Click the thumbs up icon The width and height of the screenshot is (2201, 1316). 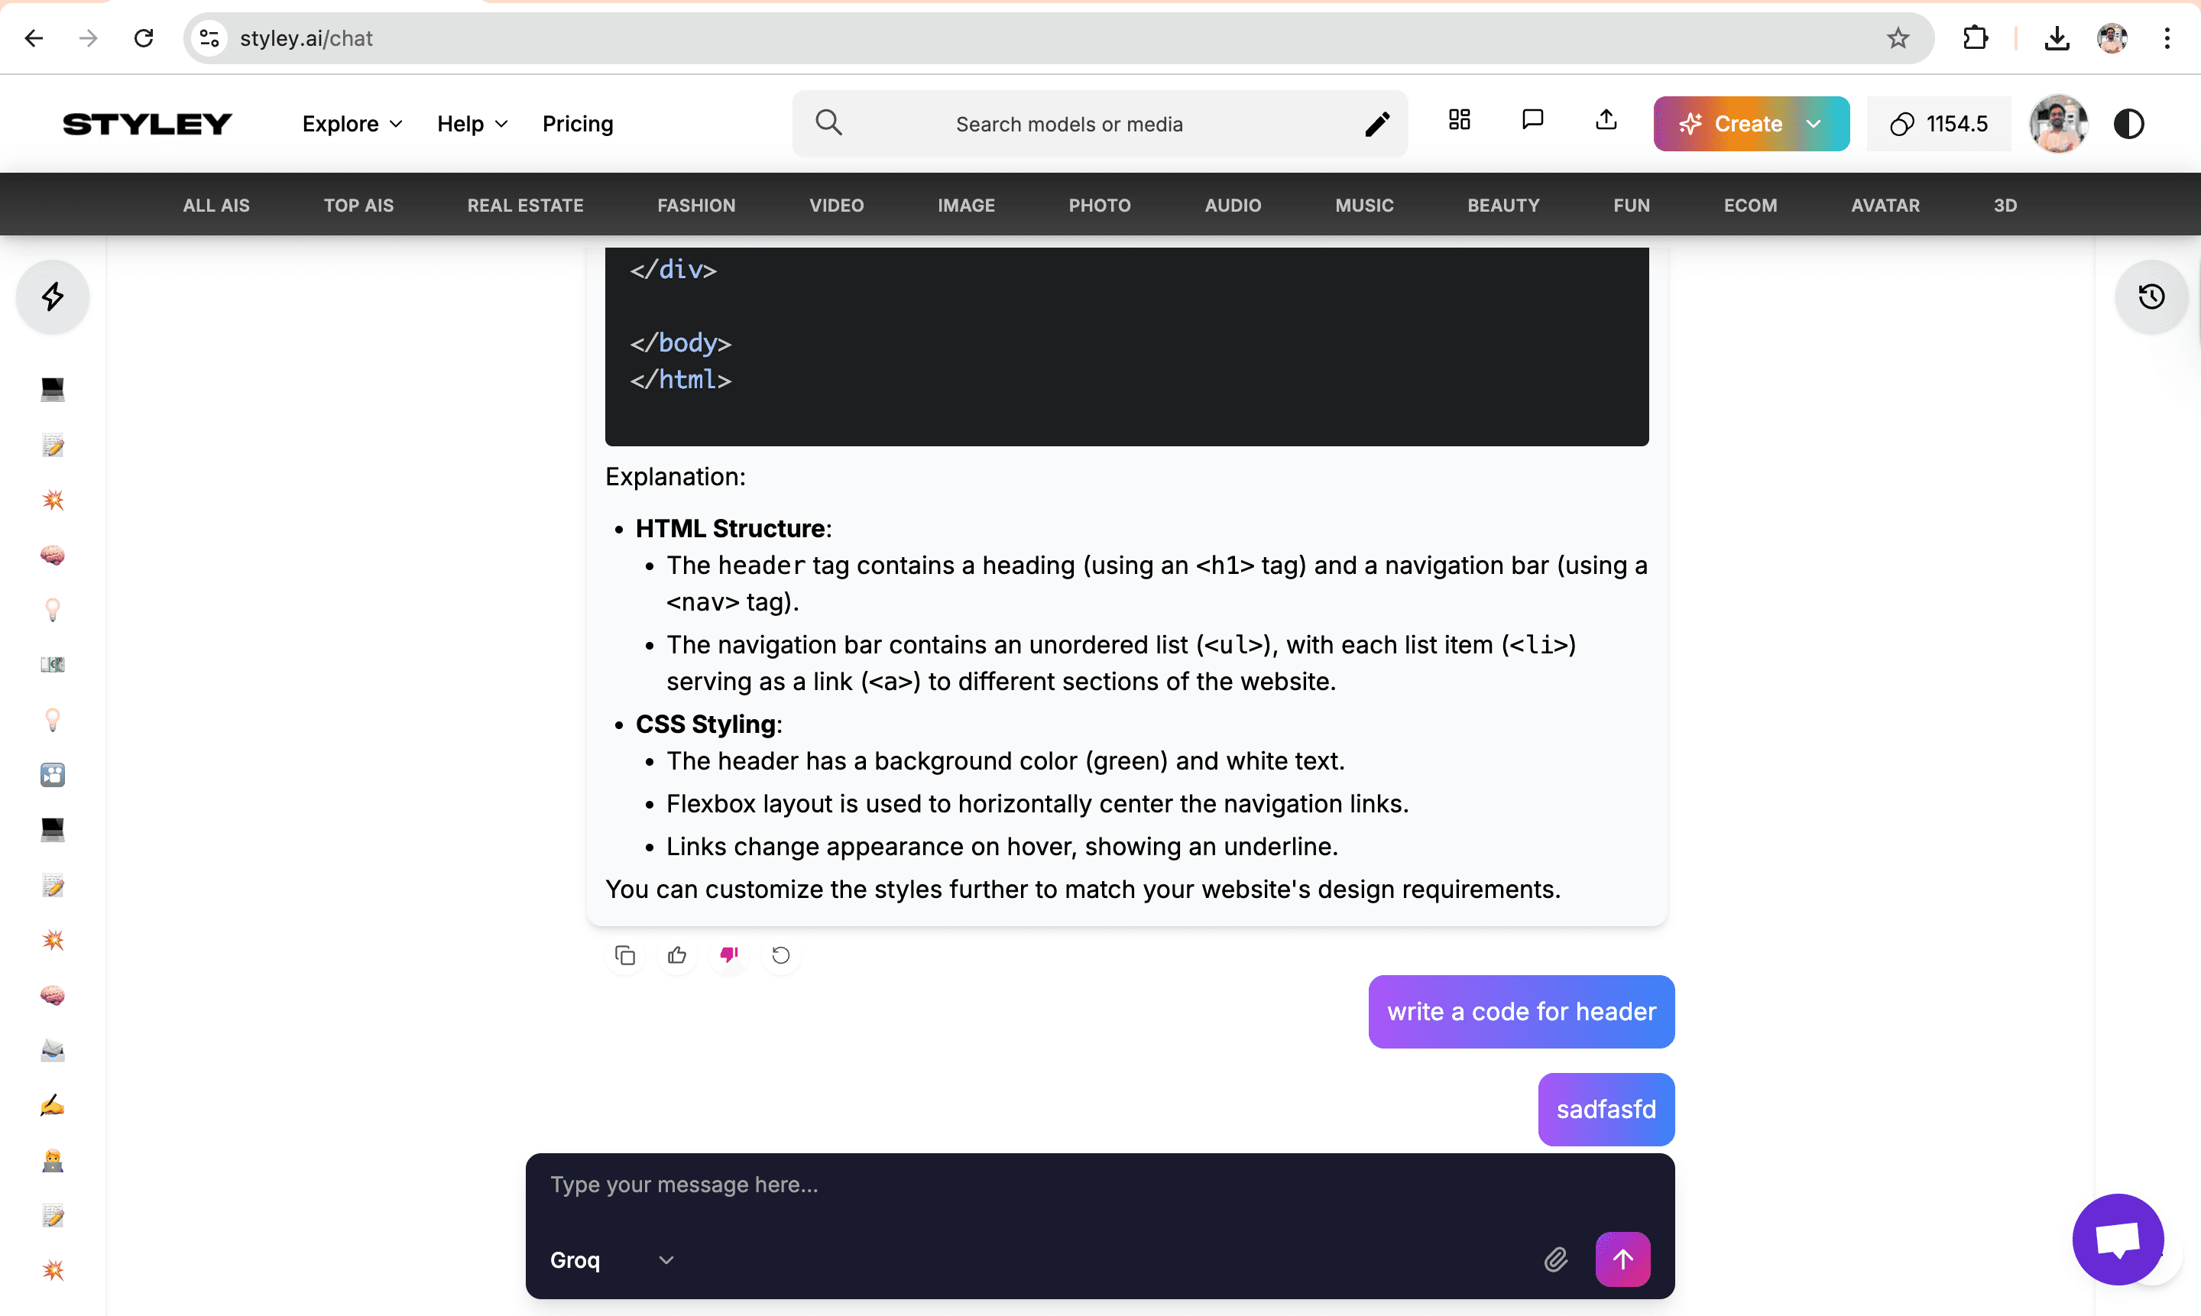coord(678,955)
